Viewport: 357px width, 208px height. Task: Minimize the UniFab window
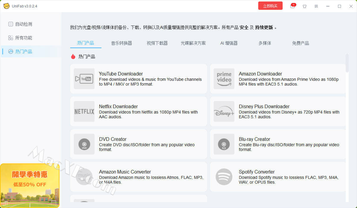pos(328,6)
